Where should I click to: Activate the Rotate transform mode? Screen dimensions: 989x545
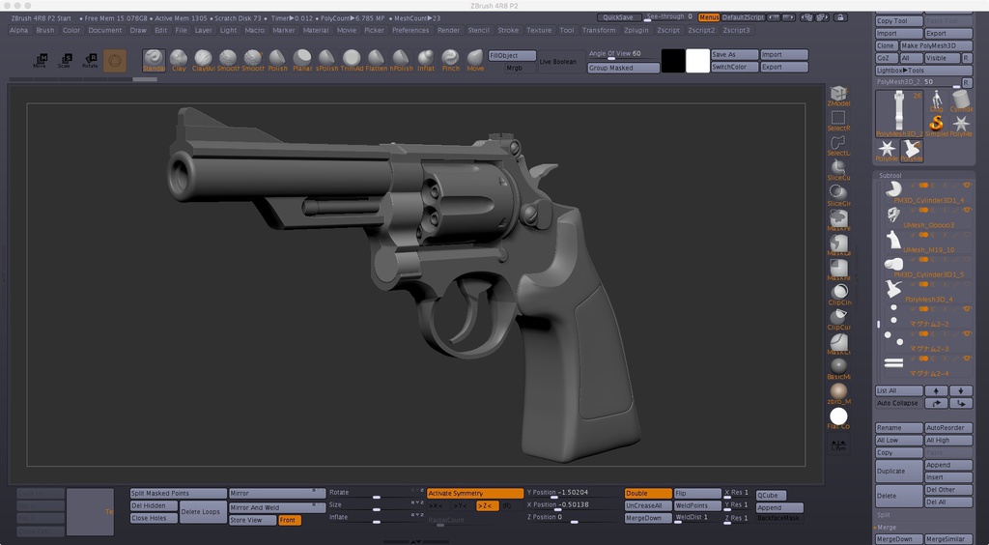tap(90, 61)
